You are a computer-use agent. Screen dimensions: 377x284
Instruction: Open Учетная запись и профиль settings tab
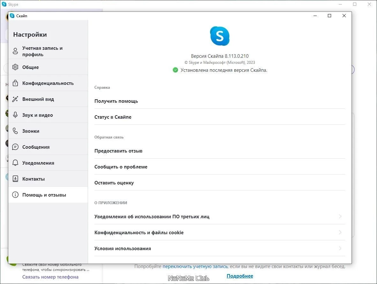click(48, 51)
